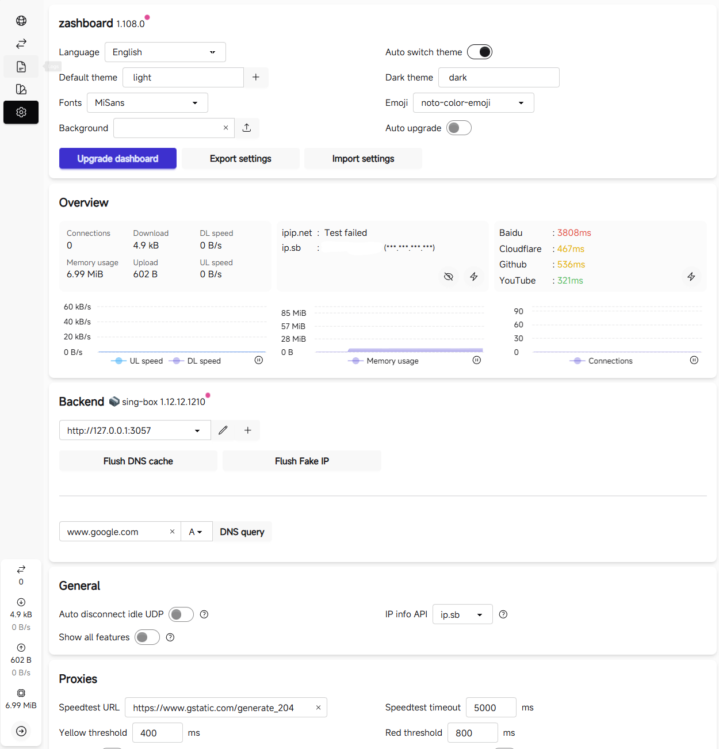This screenshot has width=719, height=749.
Task: Open the IP info API dropdown
Action: point(462,614)
